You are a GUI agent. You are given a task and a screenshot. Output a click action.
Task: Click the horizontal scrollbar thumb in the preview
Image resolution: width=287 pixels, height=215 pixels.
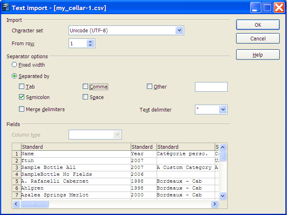[34, 204]
